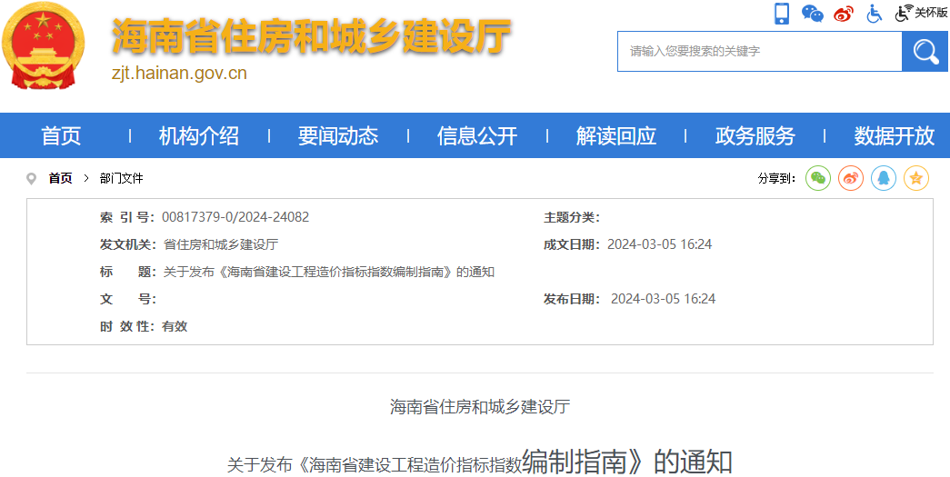Open the Weibo icon in top bar
The height and width of the screenshot is (477, 950).
pyautogui.click(x=844, y=13)
